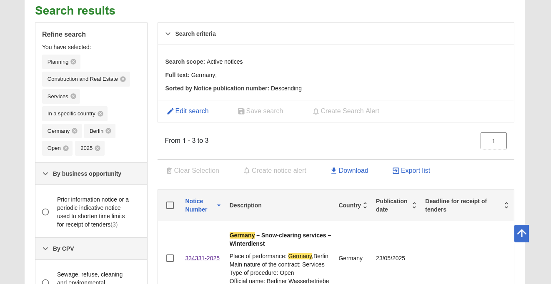
Task: Remove the Services filter chip
Action: click(x=73, y=96)
